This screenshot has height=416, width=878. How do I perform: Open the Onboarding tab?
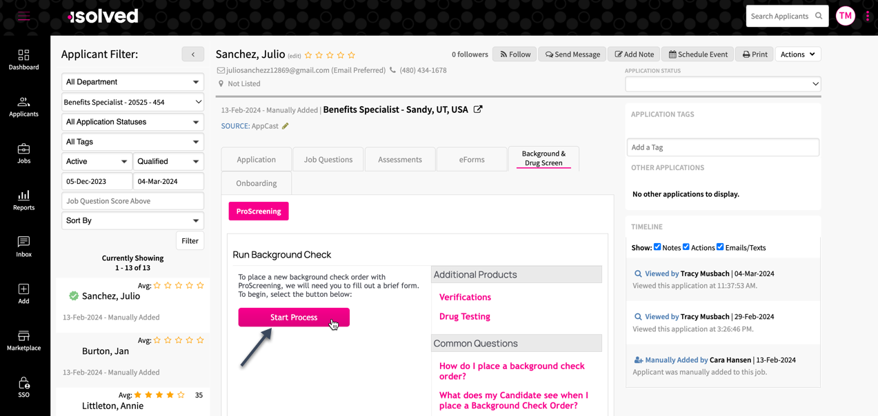[x=256, y=183]
